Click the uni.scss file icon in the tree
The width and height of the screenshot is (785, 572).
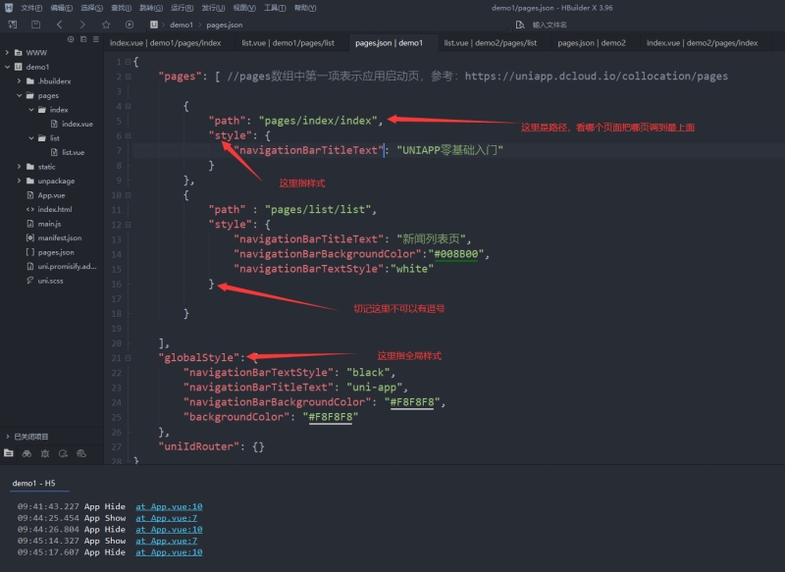30,281
